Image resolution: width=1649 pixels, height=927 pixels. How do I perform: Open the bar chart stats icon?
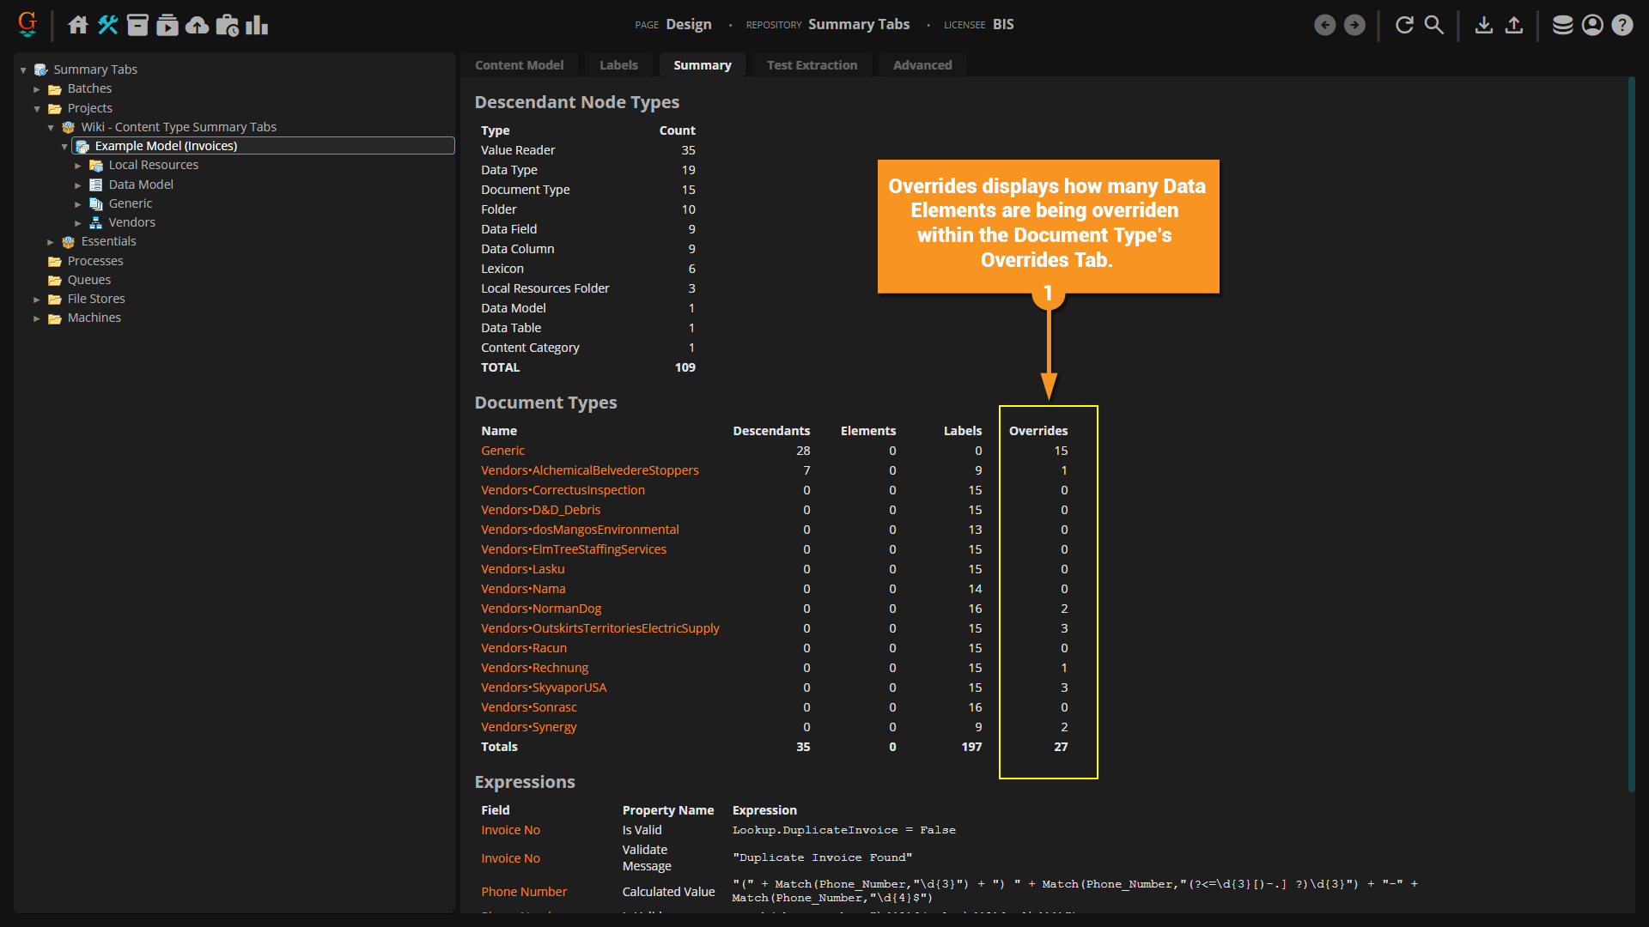257,25
